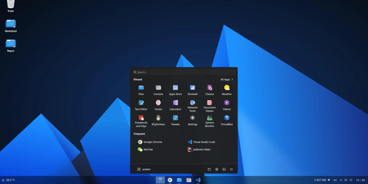This screenshot has height=184, width=368.
Task: Open the 'en' keyboard layout selector
Action: pos(335,180)
